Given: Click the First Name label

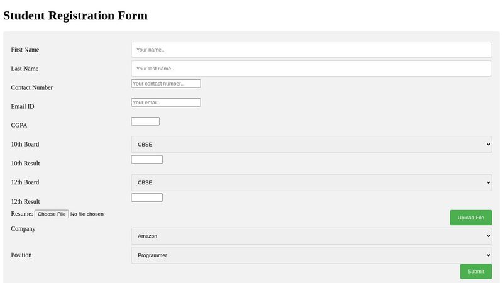Looking at the screenshot, I should pyautogui.click(x=25, y=50).
